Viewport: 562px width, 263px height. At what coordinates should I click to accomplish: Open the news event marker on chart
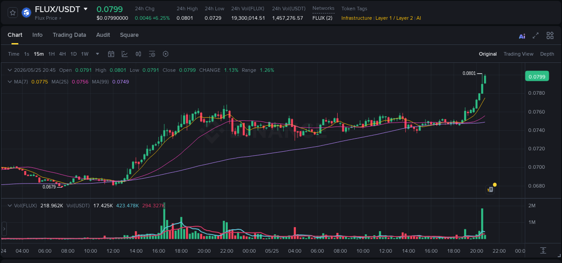tap(491, 189)
